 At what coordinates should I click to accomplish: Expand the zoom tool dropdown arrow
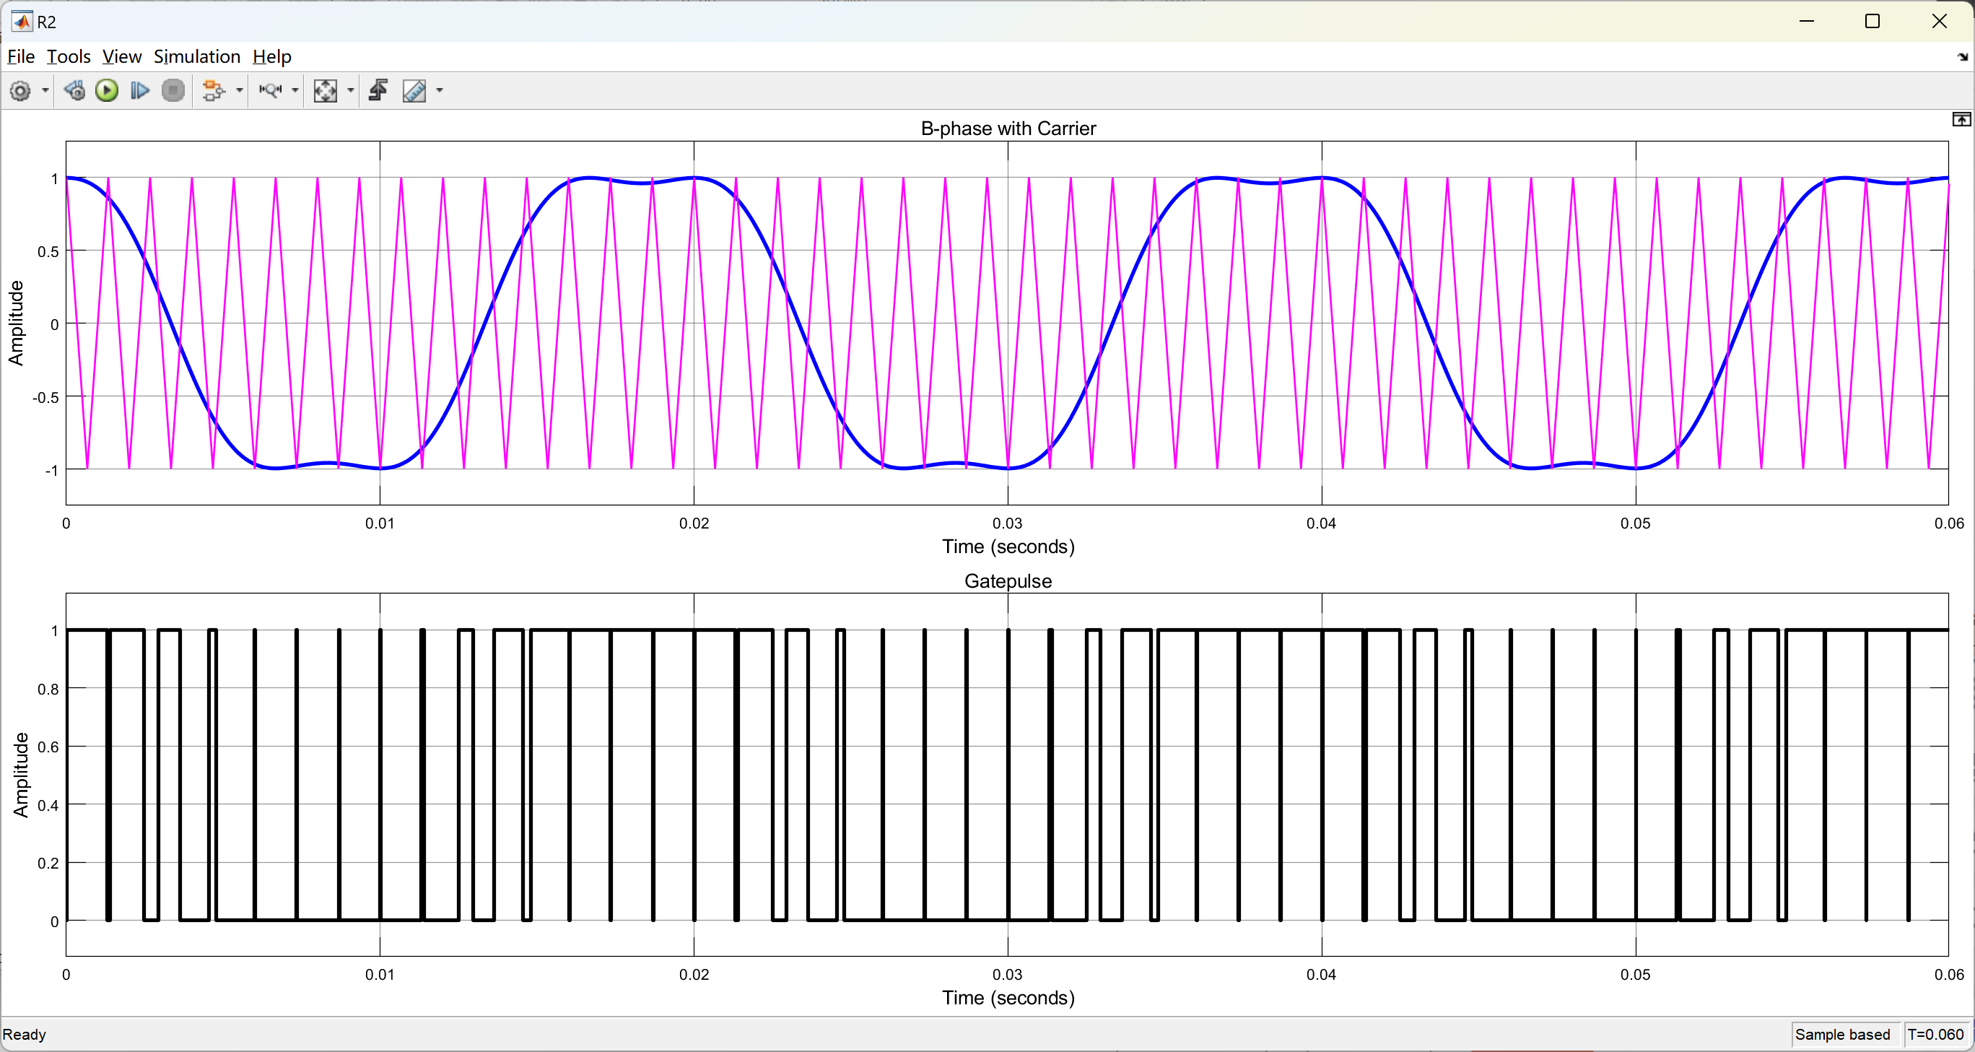(x=295, y=91)
